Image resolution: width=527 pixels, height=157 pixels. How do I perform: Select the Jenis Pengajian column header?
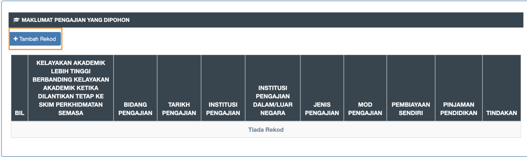(322, 109)
